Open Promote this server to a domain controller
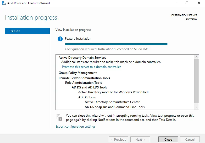 91,67
